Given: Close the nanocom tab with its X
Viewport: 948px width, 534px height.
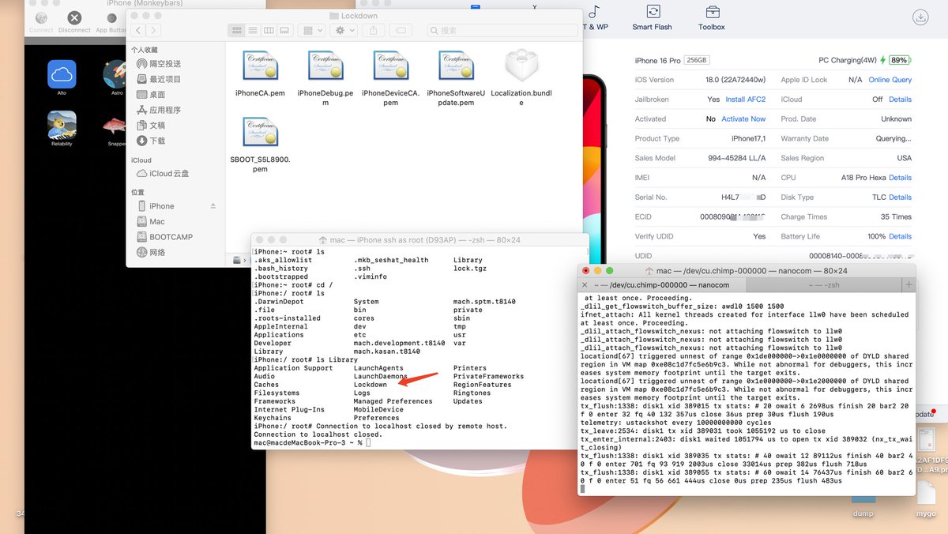Looking at the screenshot, I should pos(585,284).
